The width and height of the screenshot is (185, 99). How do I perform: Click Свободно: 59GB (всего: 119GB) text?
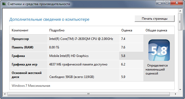72,77
